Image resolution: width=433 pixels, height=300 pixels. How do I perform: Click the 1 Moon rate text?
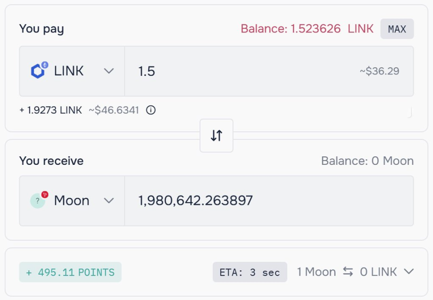pyautogui.click(x=316, y=272)
